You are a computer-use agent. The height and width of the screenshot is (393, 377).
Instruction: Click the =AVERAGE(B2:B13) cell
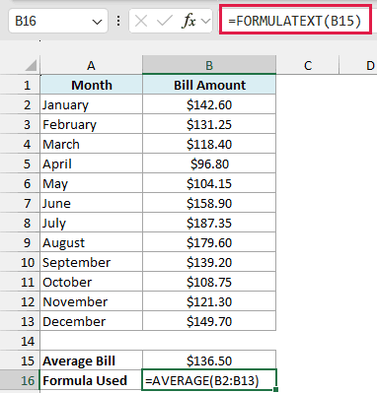[209, 380]
